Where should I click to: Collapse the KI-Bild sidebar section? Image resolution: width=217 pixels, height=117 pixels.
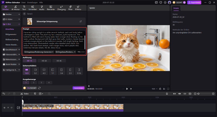click(11, 24)
